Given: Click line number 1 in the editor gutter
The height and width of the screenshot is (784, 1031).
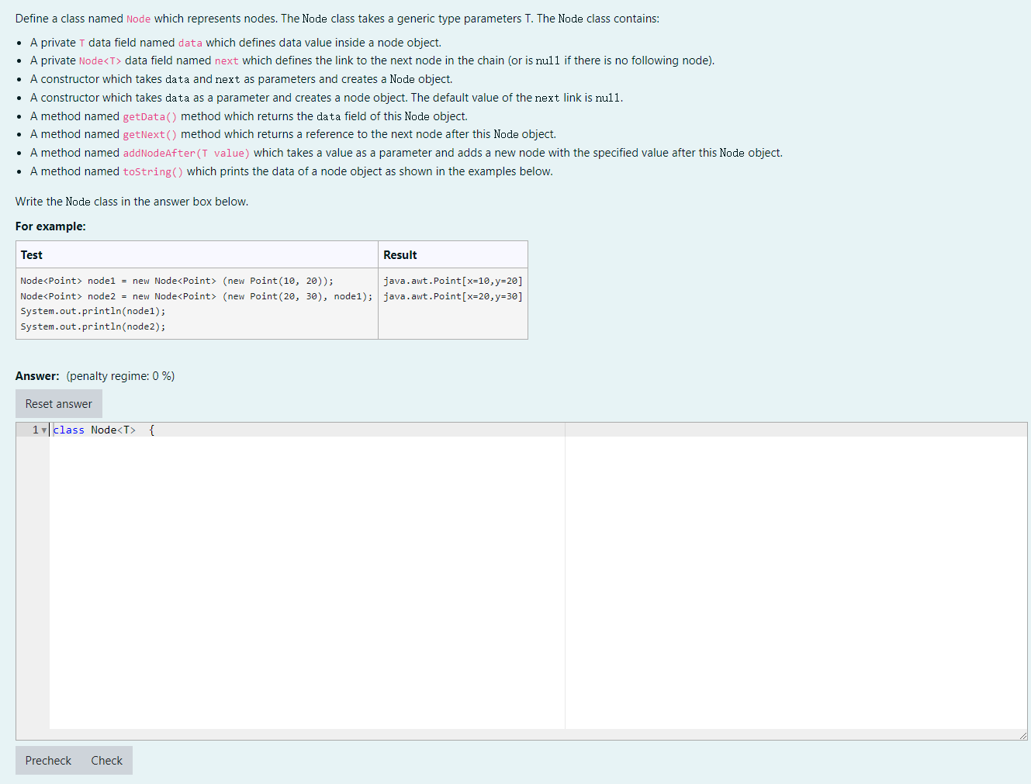Looking at the screenshot, I should [x=34, y=430].
